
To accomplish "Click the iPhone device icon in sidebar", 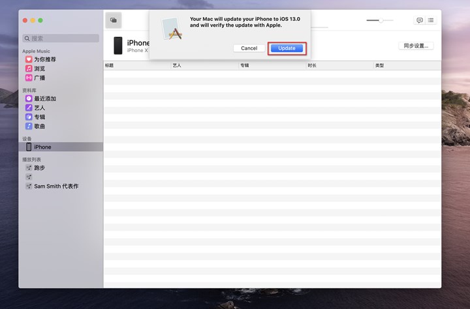I will pos(29,147).
